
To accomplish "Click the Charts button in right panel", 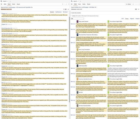I will (x=128, y=4).
